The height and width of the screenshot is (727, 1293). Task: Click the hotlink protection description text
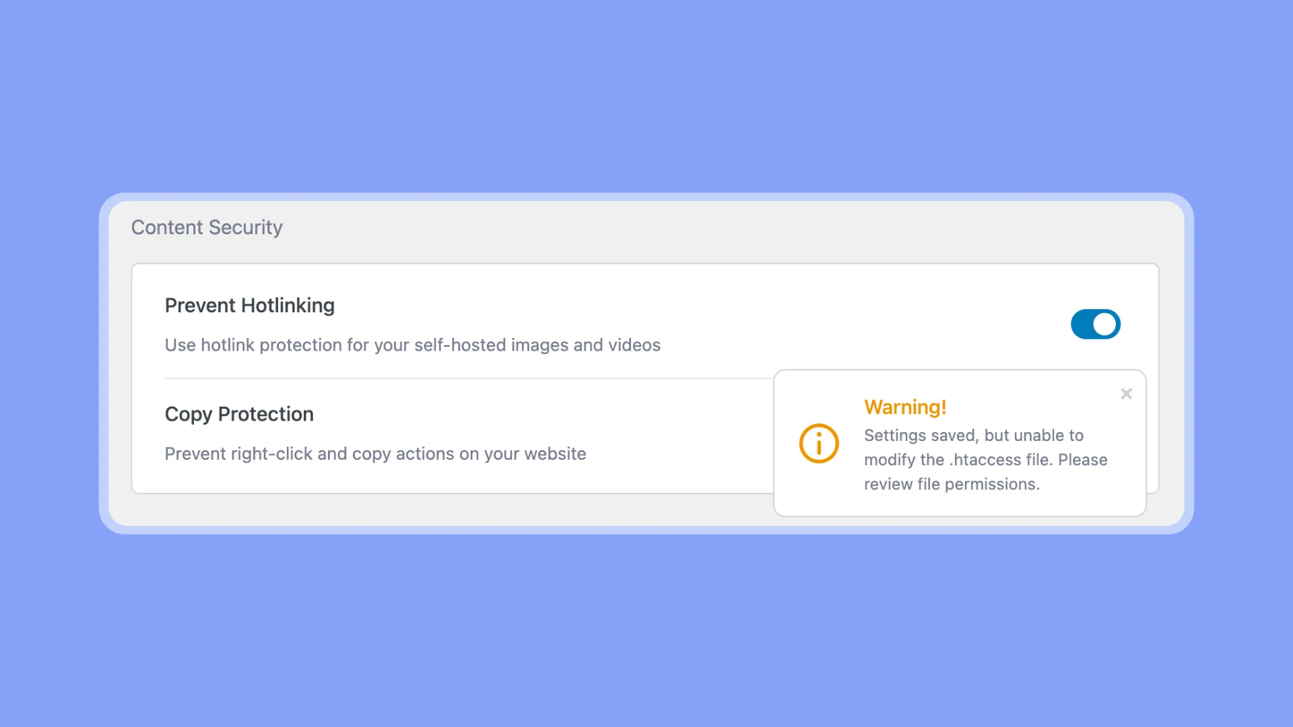[413, 345]
